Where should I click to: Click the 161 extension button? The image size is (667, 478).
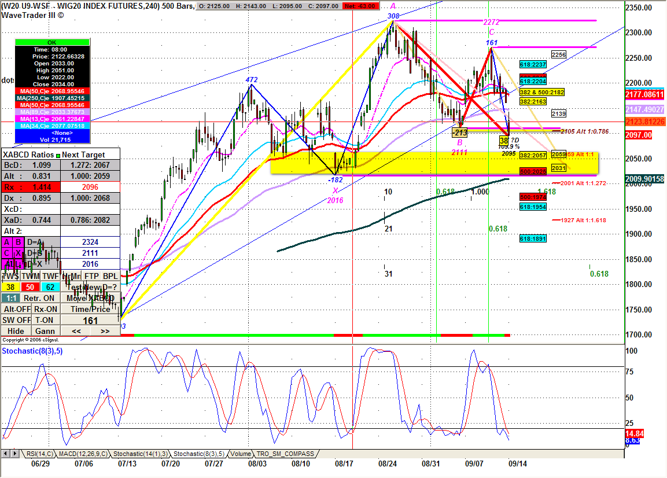click(91, 320)
